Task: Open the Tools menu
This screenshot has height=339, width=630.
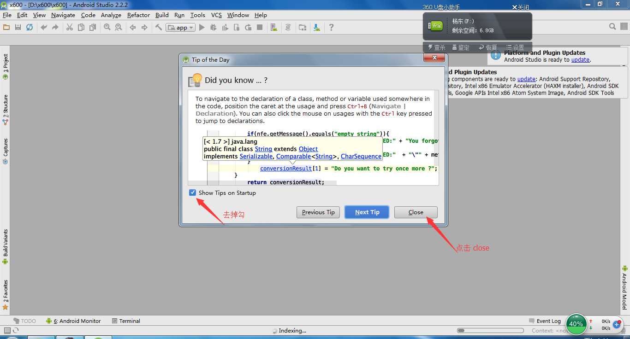Action: [197, 15]
